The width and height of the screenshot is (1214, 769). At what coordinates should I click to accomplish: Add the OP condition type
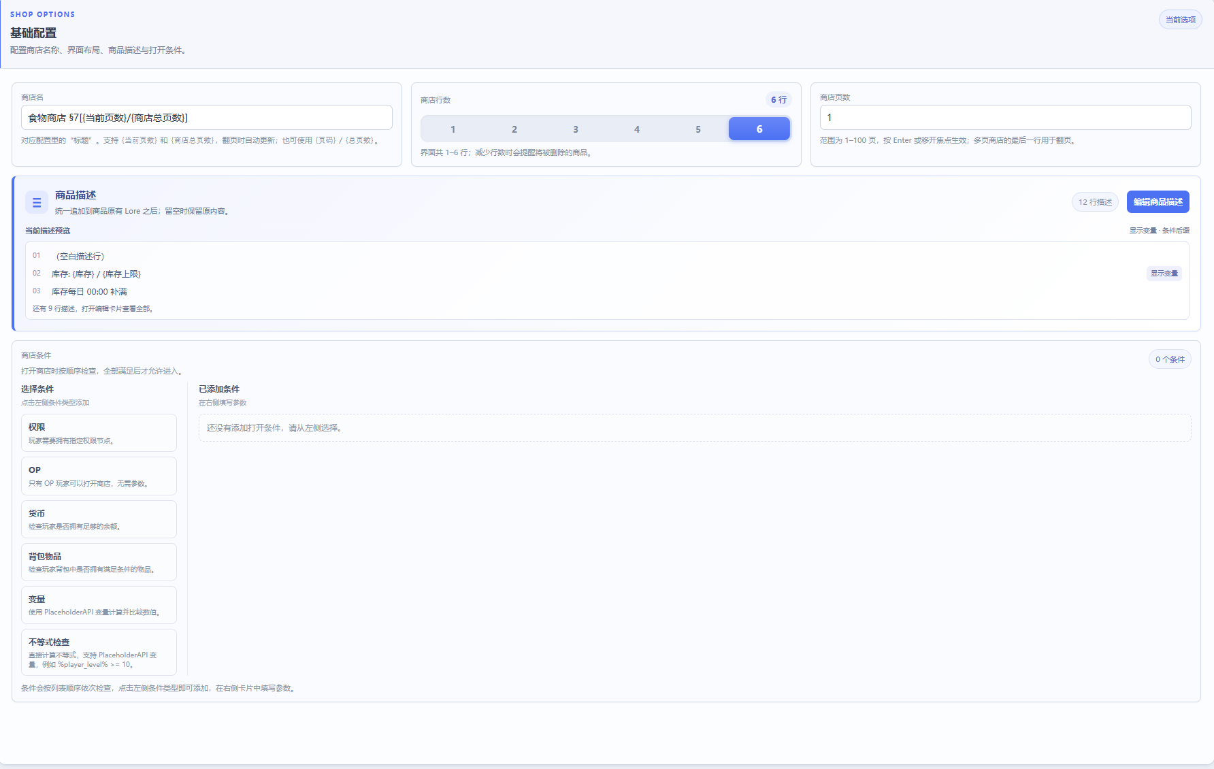(99, 476)
